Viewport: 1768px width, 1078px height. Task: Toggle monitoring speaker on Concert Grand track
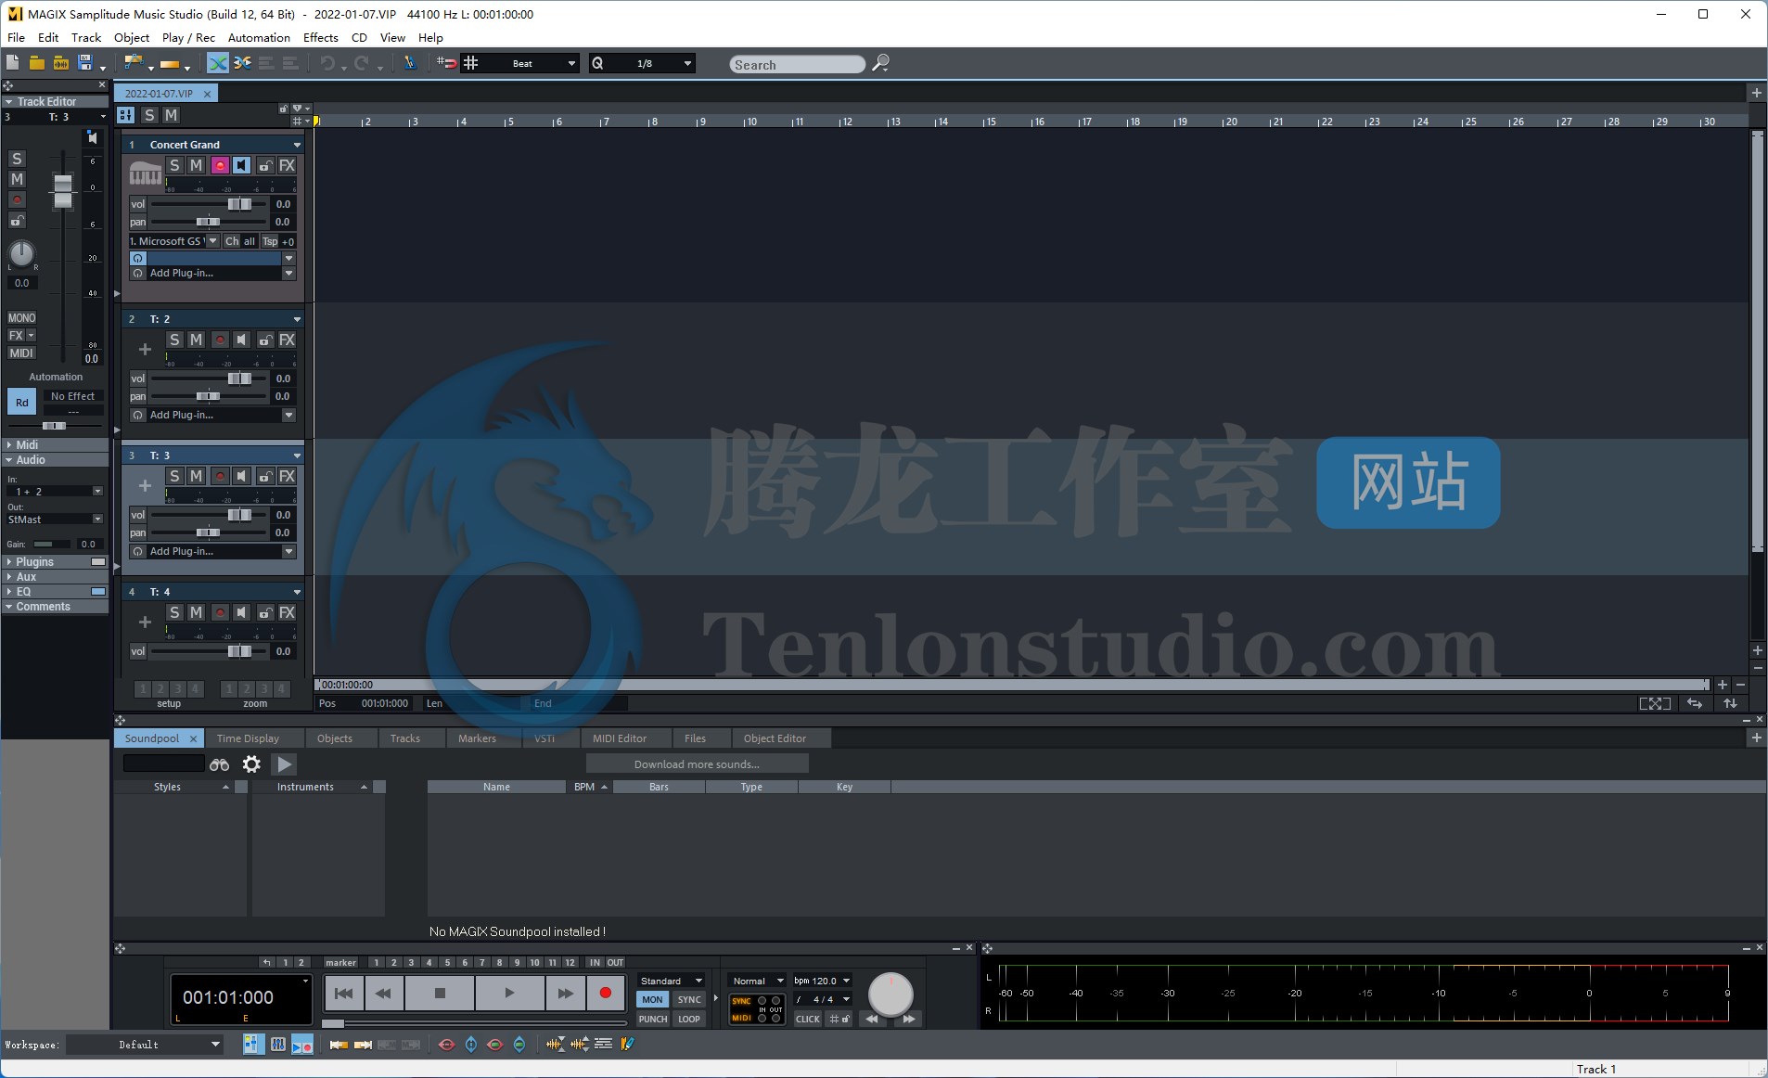click(241, 165)
